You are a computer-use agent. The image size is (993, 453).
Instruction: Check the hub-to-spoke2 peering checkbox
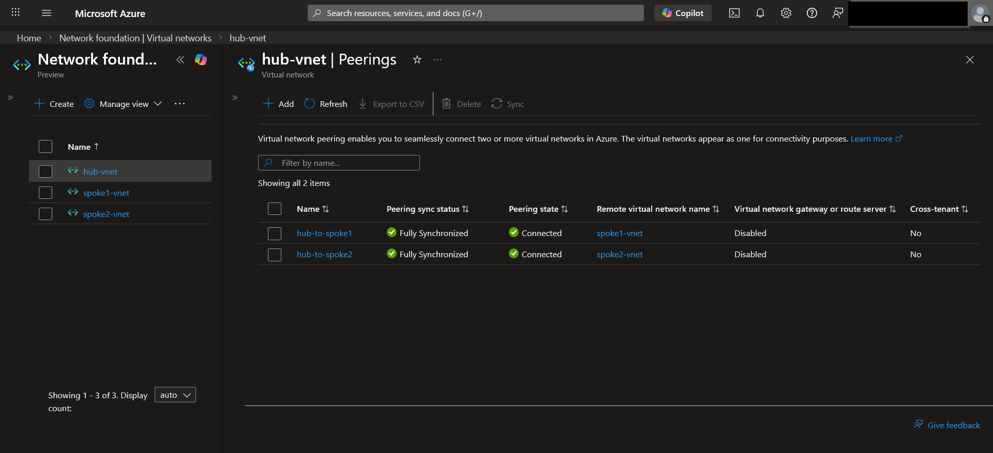tap(275, 255)
